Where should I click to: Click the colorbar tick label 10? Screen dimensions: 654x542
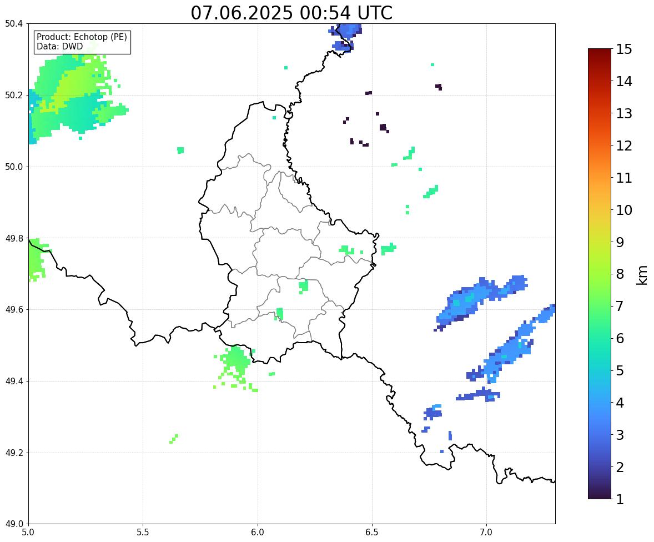coord(624,210)
